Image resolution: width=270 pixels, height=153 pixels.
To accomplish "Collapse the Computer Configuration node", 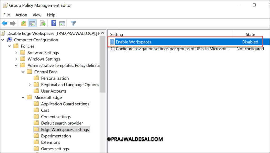I will click(3, 40).
